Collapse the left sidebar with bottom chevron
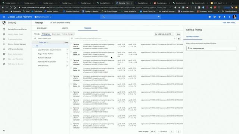 4,131
